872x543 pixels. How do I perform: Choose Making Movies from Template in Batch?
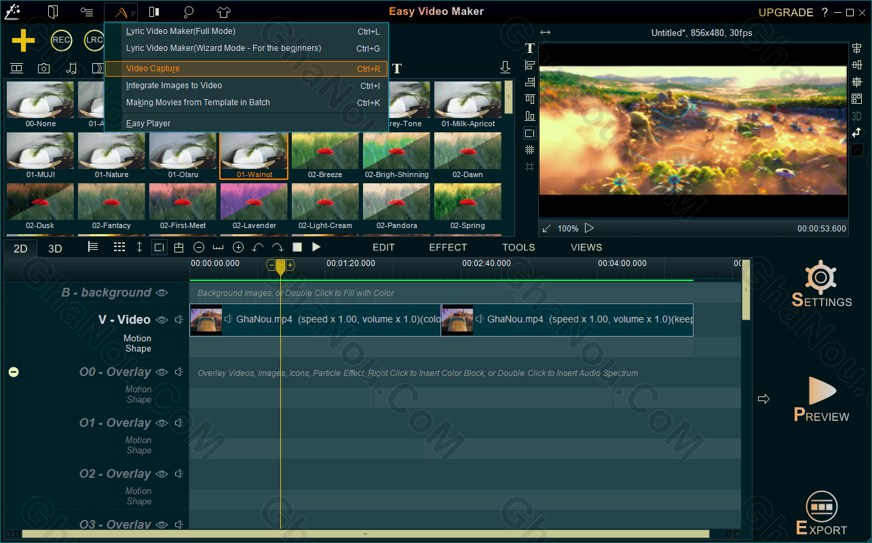coord(246,102)
